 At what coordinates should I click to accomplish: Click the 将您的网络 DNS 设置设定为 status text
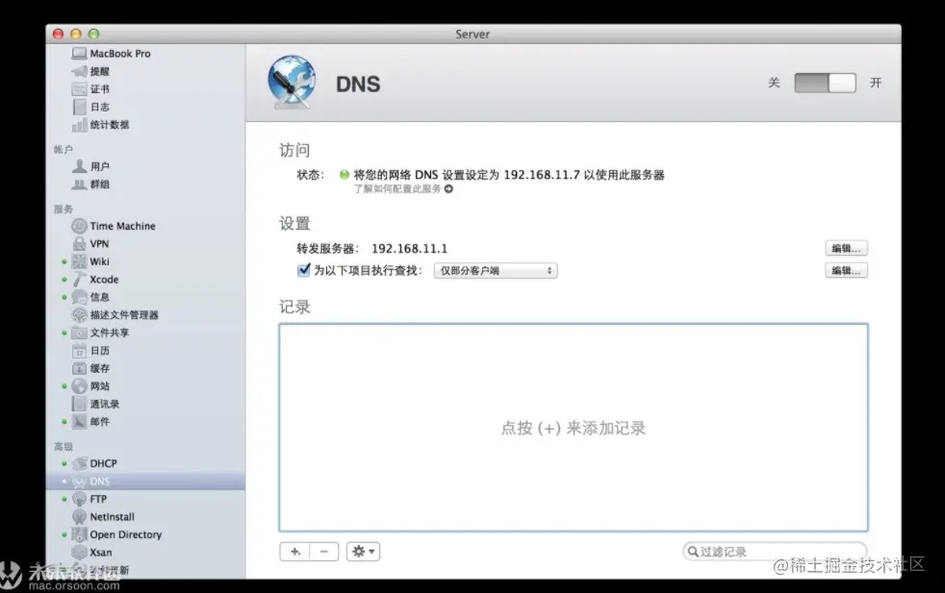click(x=509, y=175)
